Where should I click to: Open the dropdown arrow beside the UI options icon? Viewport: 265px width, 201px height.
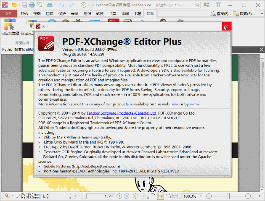[x=212, y=5]
